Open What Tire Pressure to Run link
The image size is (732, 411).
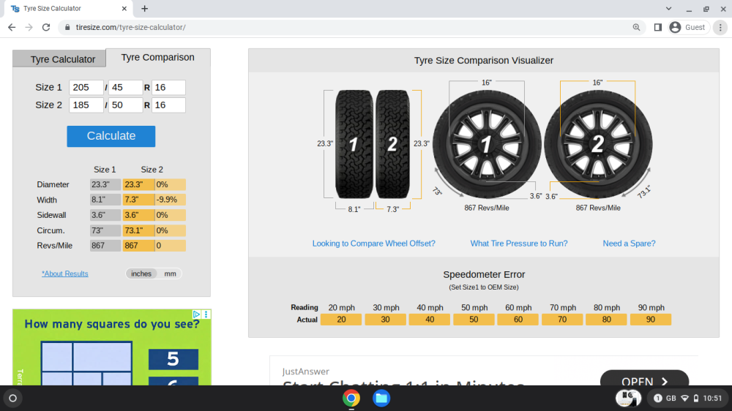pos(519,244)
